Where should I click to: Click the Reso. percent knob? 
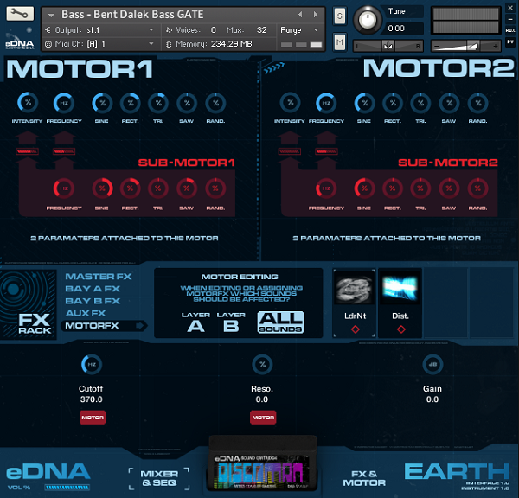pyautogui.click(x=262, y=364)
